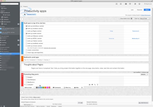Viewport: 153px width, 107px height.
Task: Collapse the QUICK-ACCESS section in sidebar
Action: point(1,47)
